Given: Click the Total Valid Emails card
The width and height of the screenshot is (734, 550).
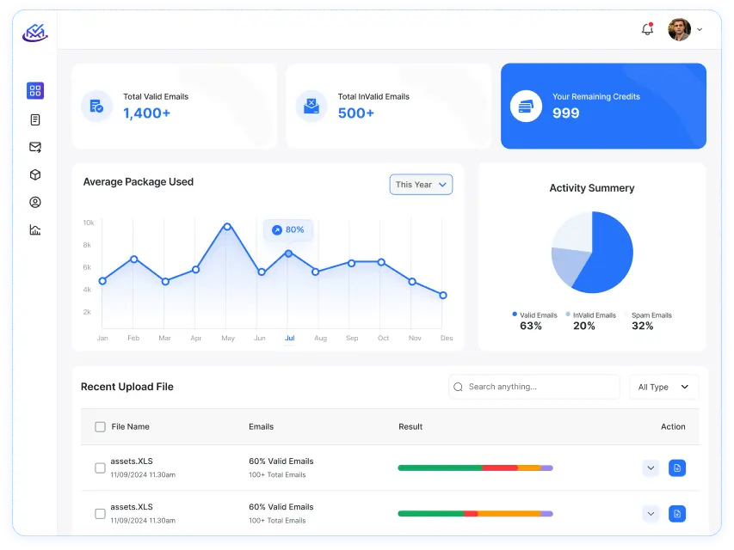Looking at the screenshot, I should (x=174, y=106).
